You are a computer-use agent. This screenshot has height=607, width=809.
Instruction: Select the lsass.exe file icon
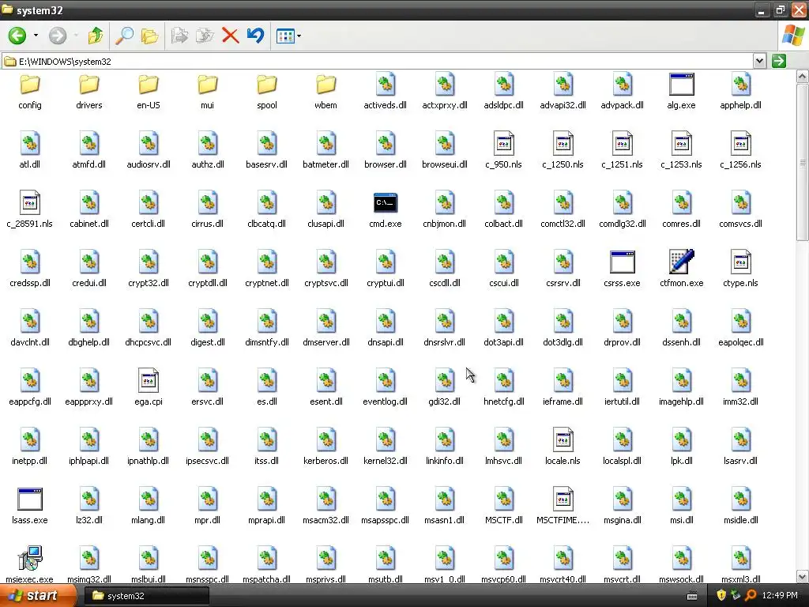[x=30, y=500]
